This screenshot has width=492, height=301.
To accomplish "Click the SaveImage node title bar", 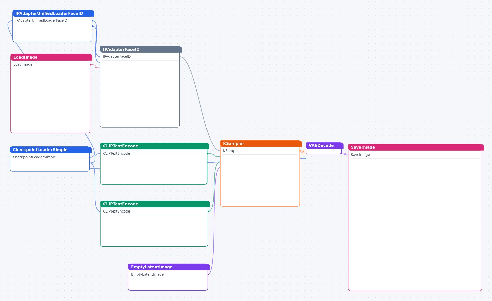I will 416,147.
